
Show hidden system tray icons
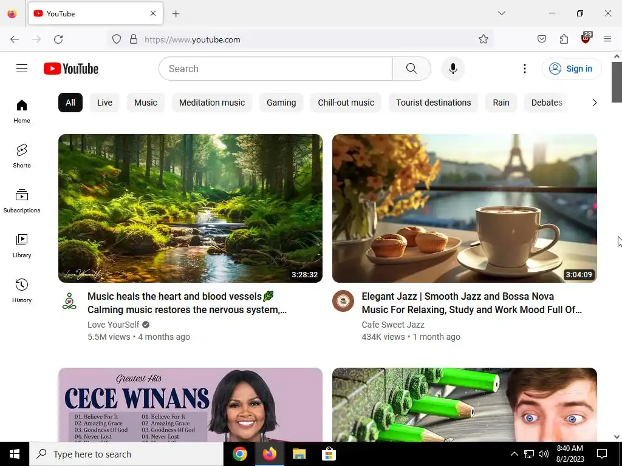point(514,454)
